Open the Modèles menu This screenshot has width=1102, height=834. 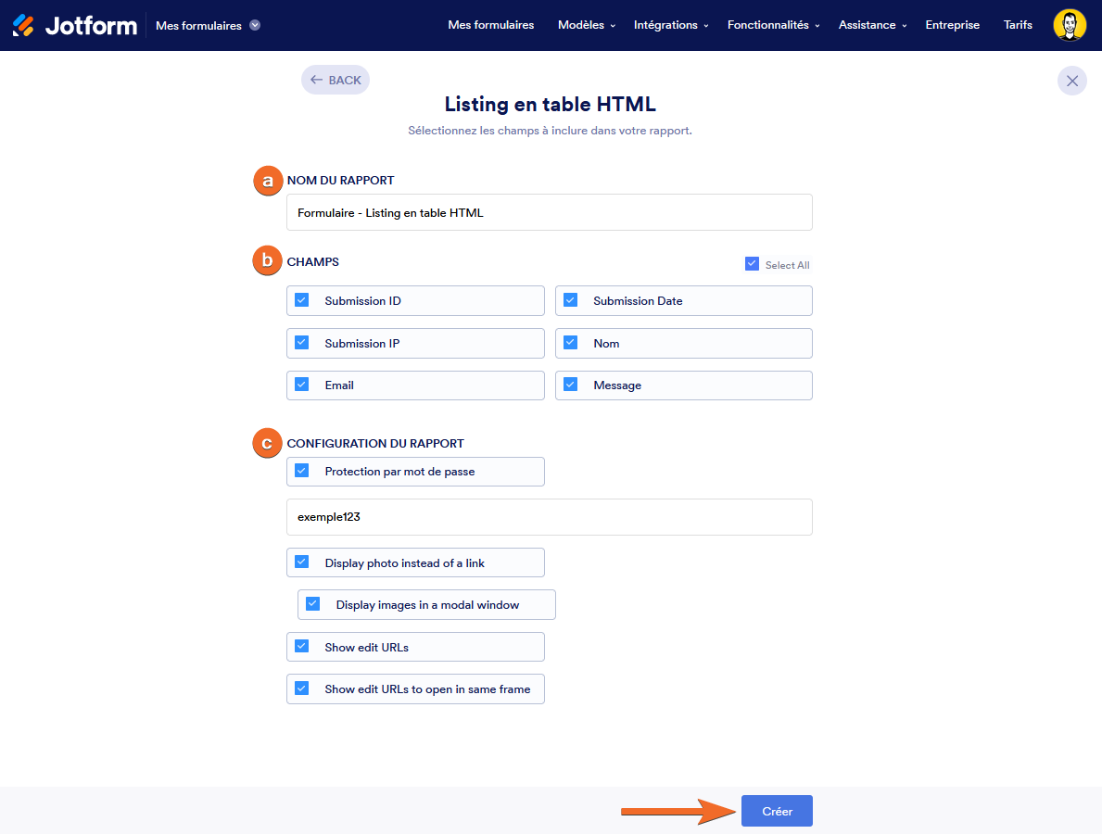[x=586, y=25]
